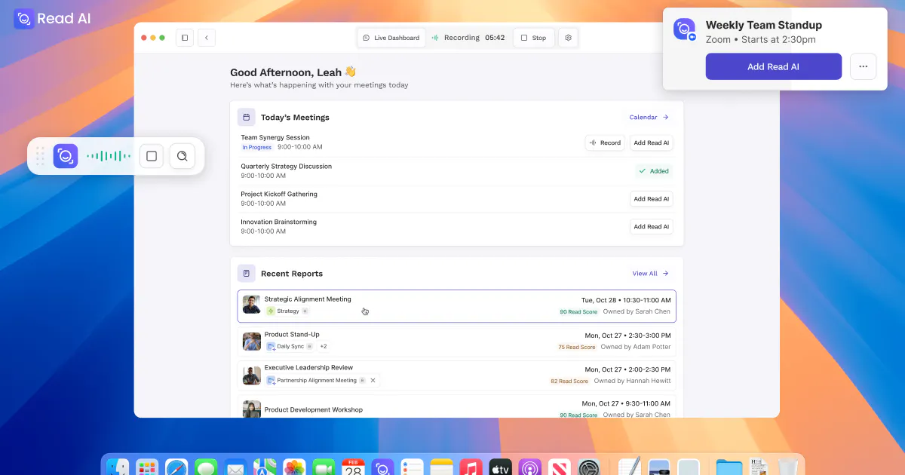Add Read AI to Project Kickoff Gathering
The image size is (905, 475).
tap(652, 199)
